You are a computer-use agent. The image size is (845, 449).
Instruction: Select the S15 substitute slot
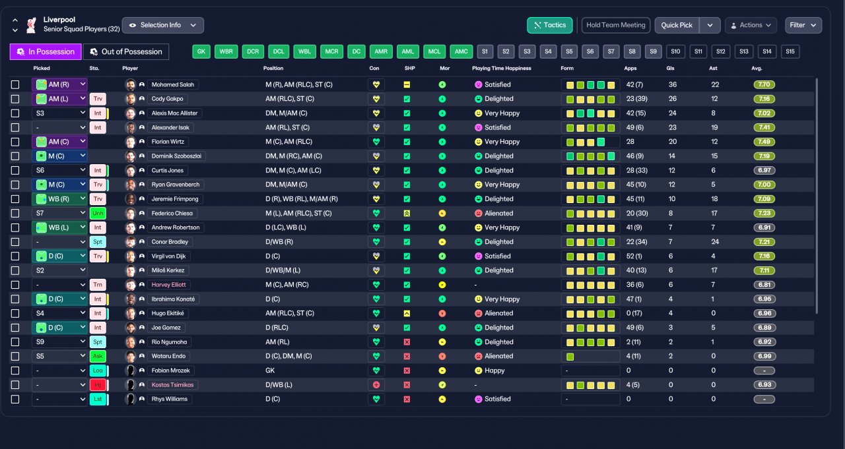(x=790, y=51)
